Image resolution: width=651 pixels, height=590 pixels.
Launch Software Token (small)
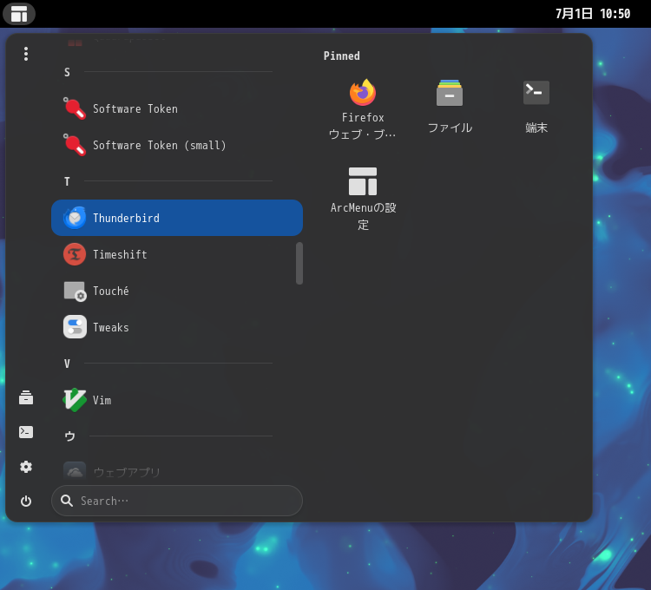(x=177, y=145)
